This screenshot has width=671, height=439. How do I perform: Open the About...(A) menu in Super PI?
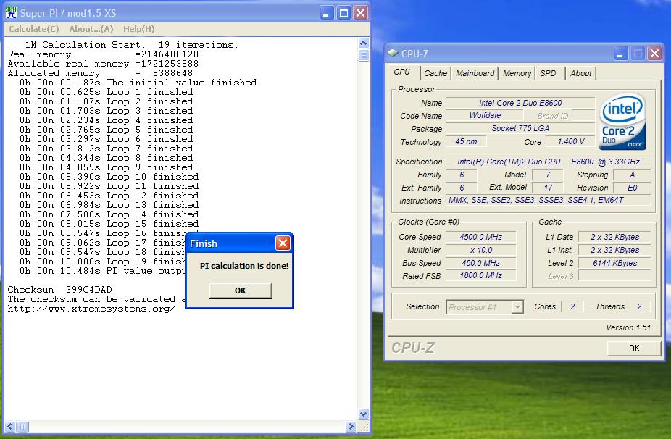click(x=91, y=29)
